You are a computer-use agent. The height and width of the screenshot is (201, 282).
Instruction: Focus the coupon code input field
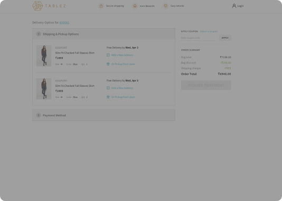tap(199, 38)
